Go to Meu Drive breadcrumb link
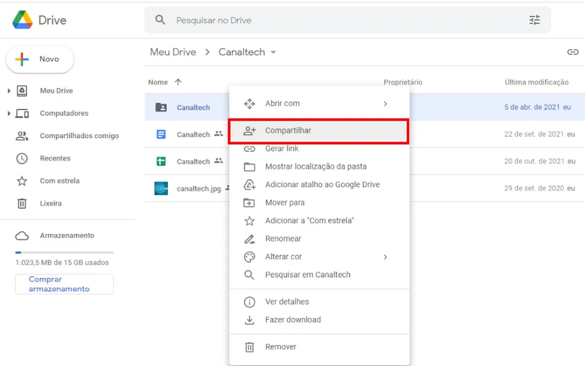This screenshot has height=366, width=585. 173,52
